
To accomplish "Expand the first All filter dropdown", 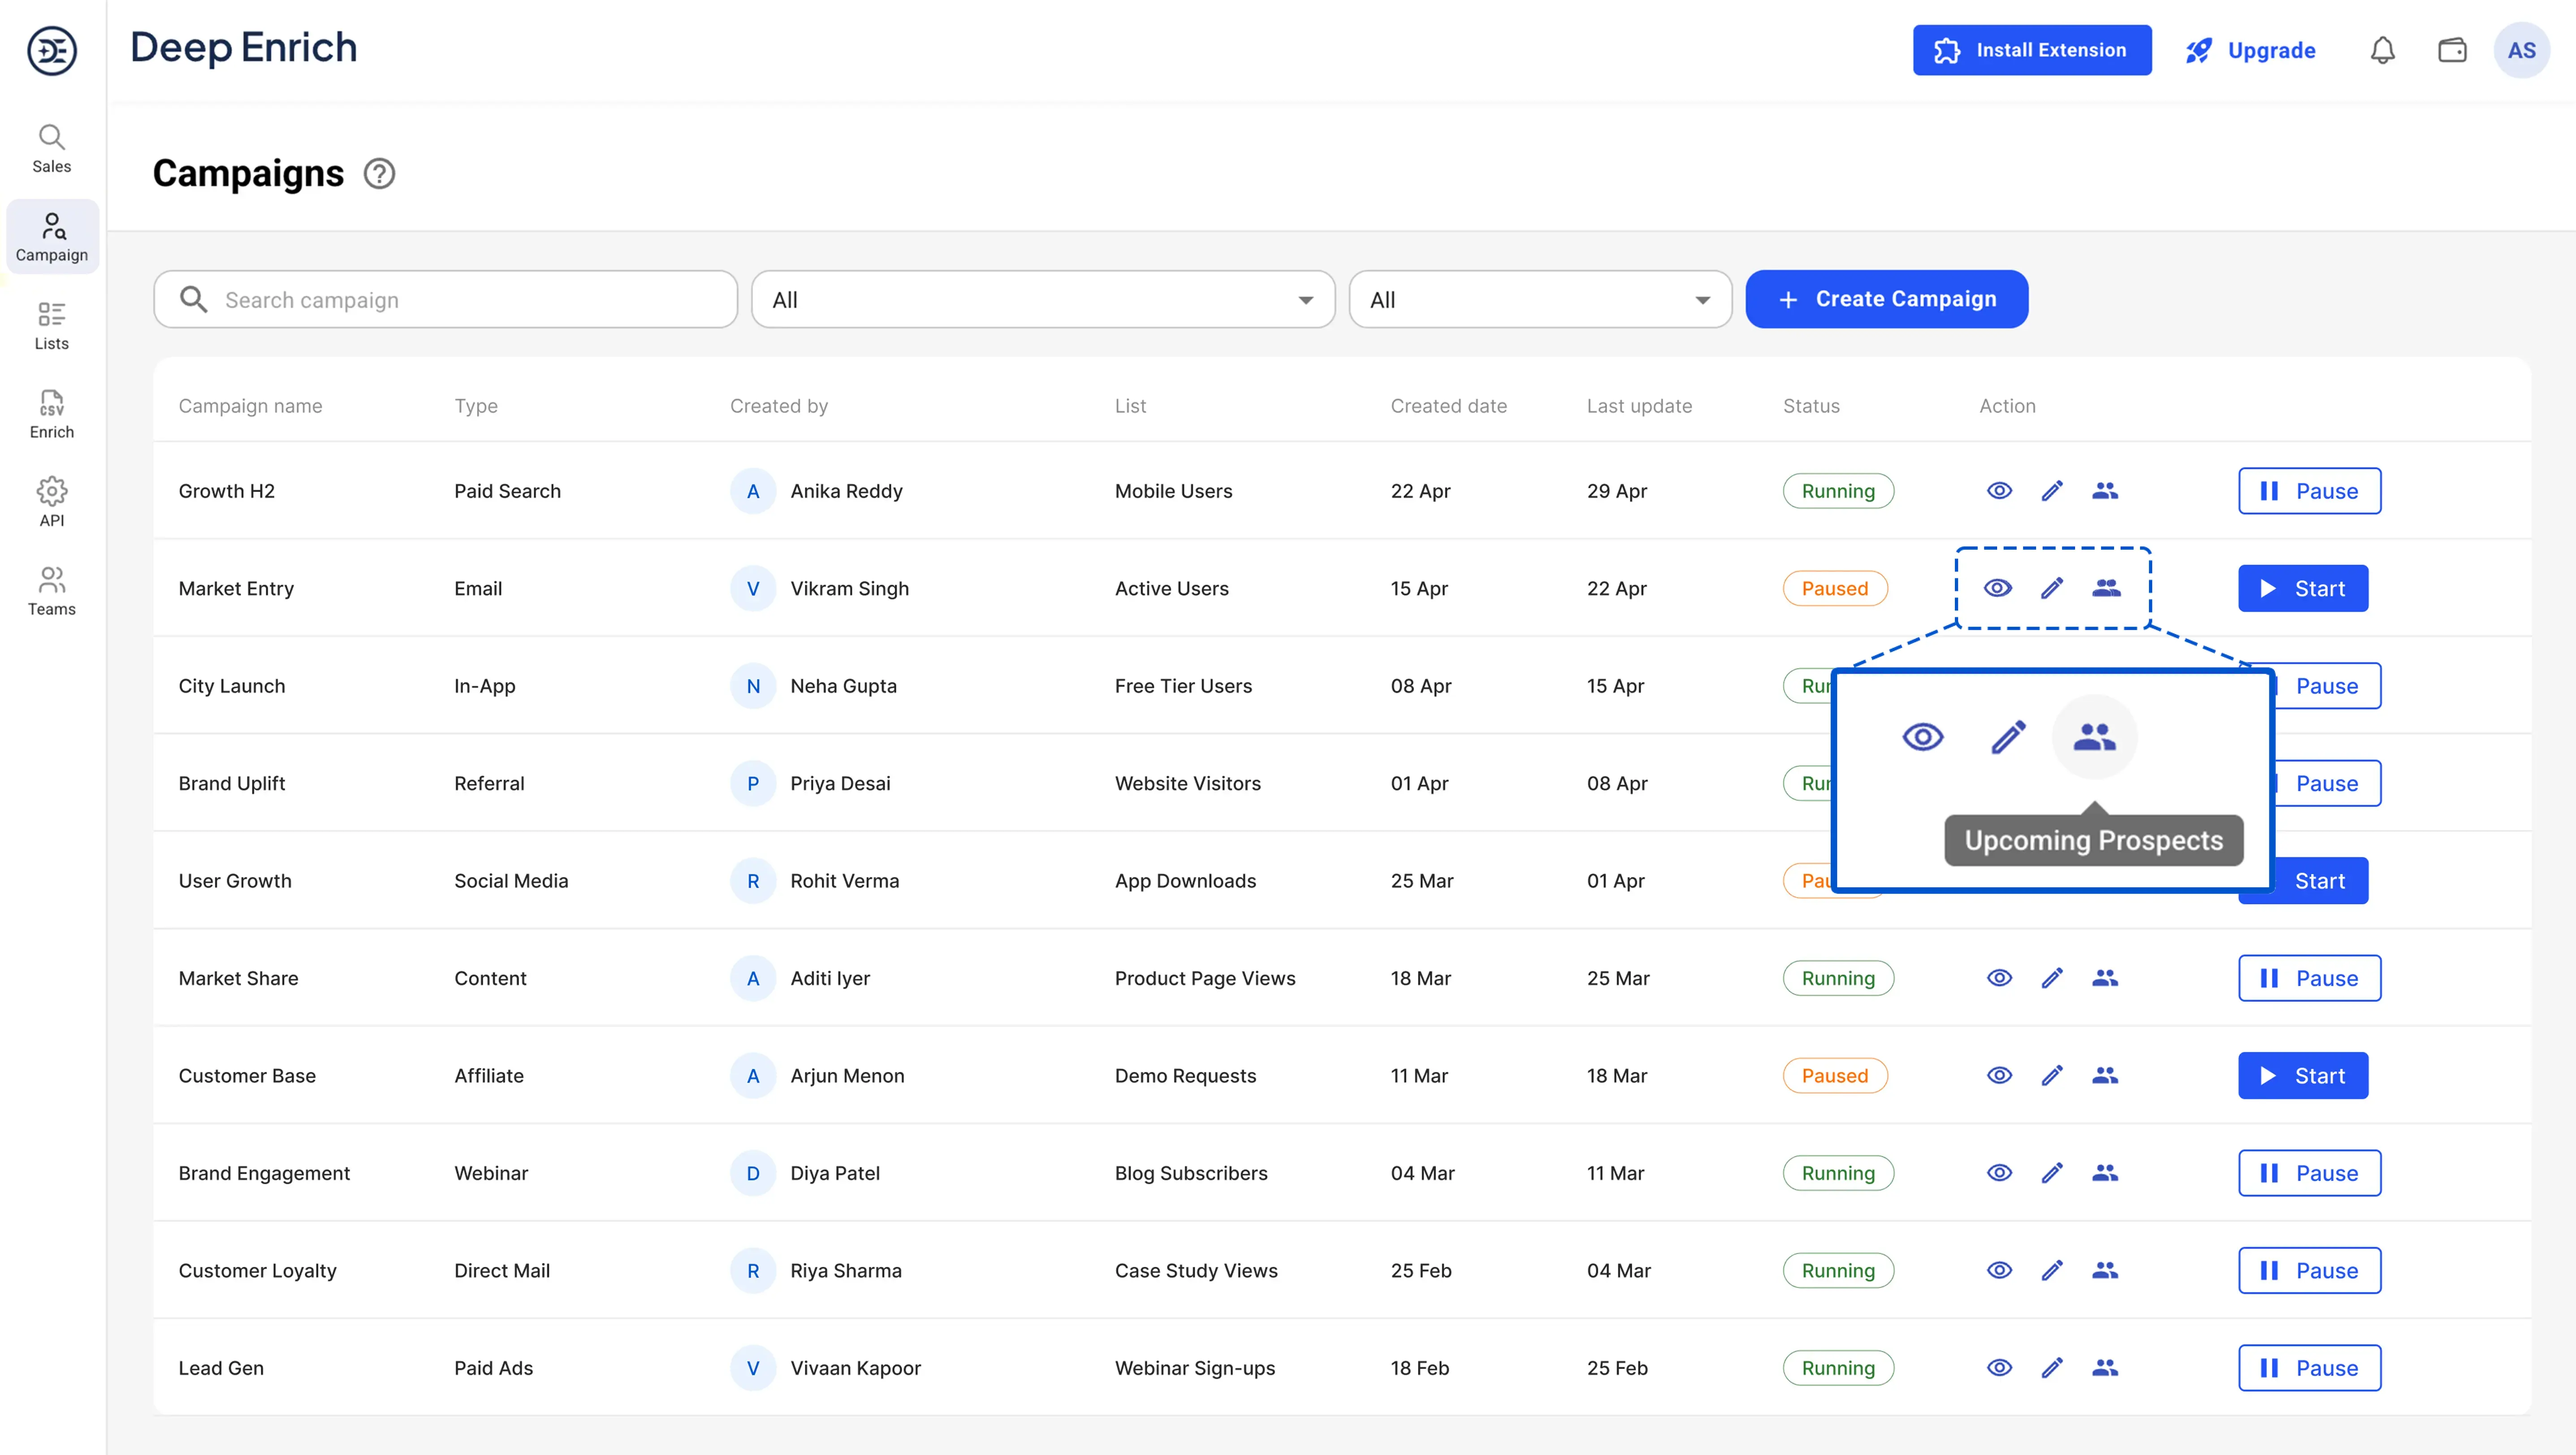I will click(1043, 299).
